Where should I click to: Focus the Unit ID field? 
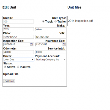(x=18, y=21)
